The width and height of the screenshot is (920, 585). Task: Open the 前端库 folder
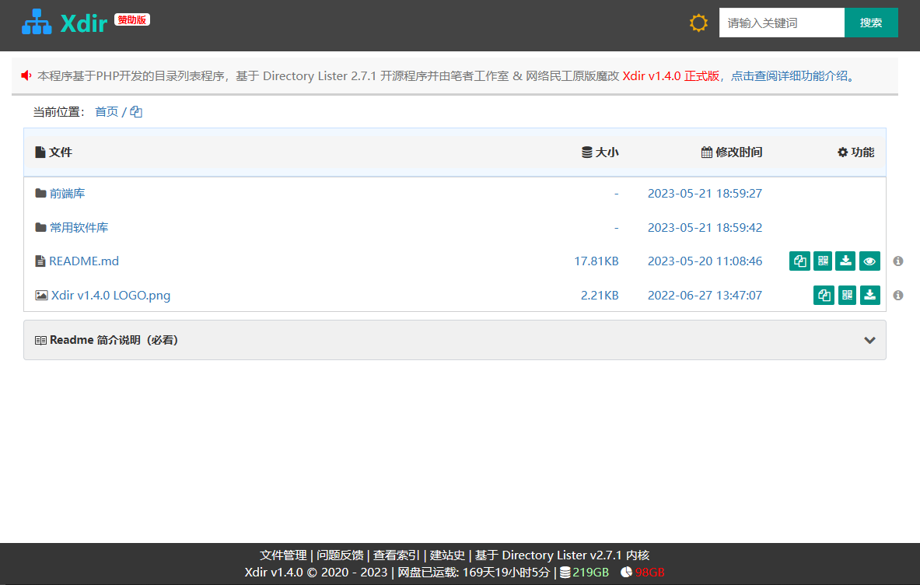click(68, 193)
